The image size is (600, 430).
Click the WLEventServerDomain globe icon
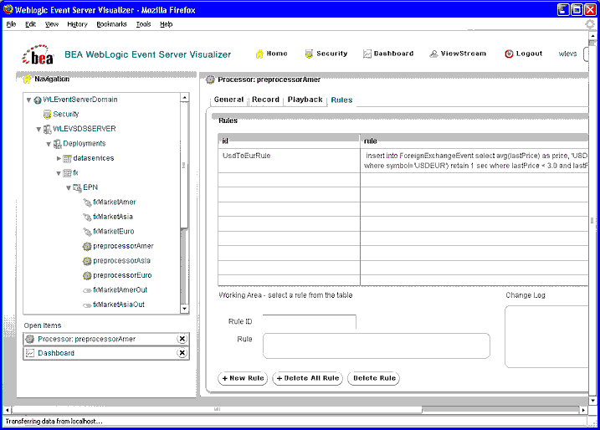[38, 100]
